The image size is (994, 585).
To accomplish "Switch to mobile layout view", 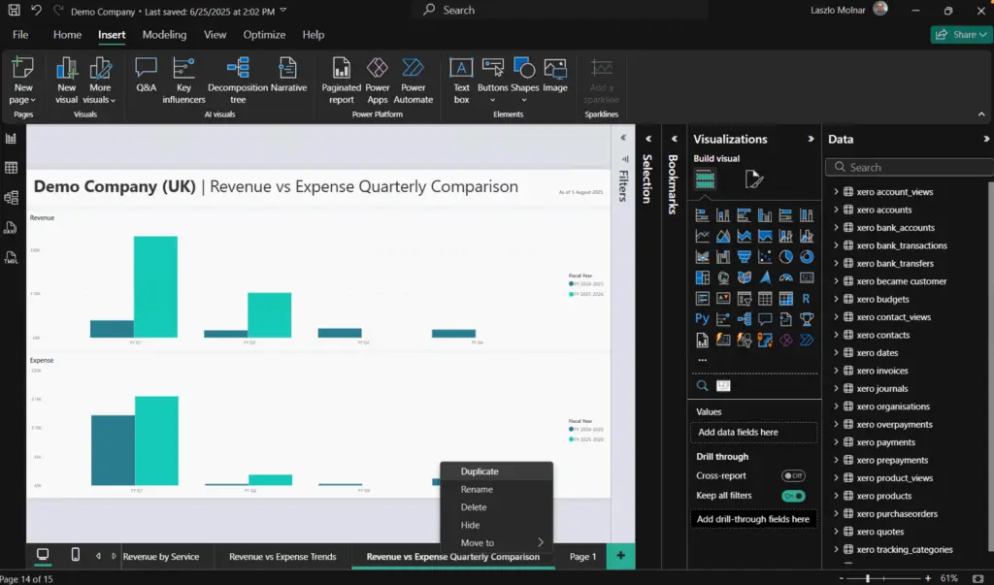I will [x=75, y=556].
